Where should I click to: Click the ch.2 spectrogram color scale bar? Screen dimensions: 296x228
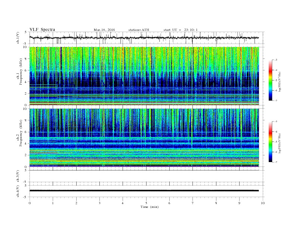(x=270, y=142)
